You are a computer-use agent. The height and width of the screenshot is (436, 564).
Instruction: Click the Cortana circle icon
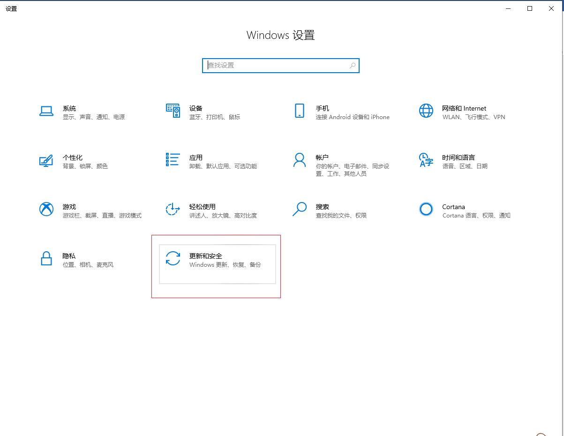426,209
